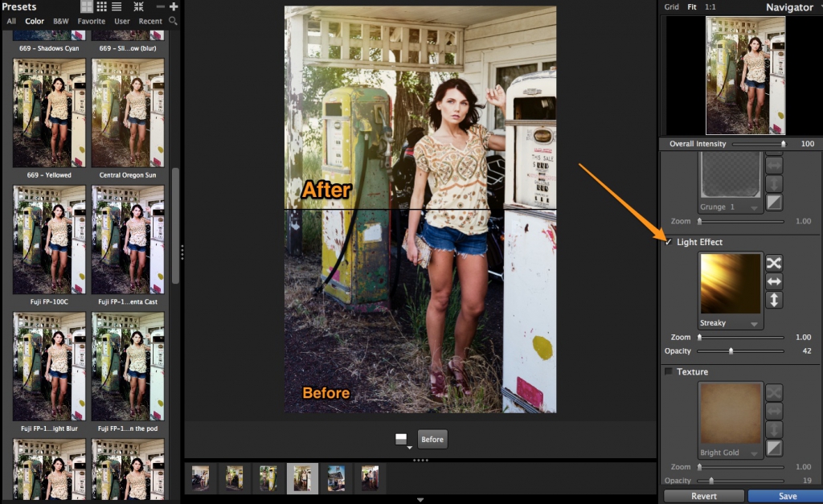Screen dimensions: 823x504
Task: Select the third filmstrip photo
Action: 268,478
